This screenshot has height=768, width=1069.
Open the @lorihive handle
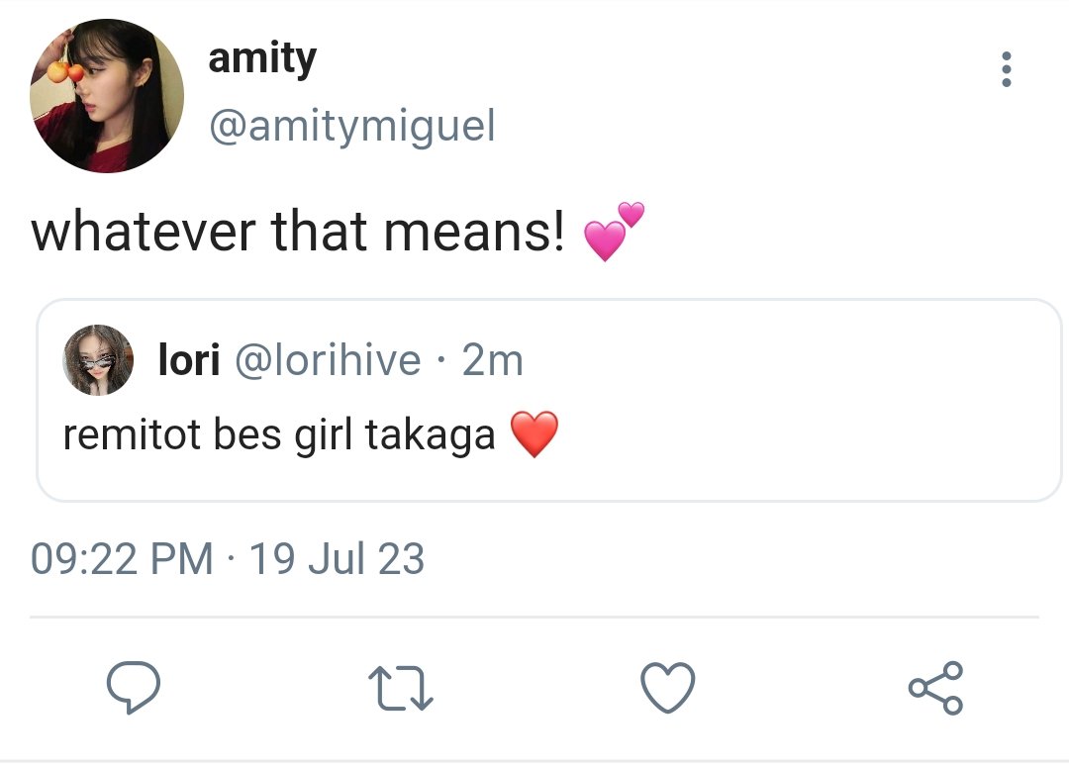tap(328, 360)
